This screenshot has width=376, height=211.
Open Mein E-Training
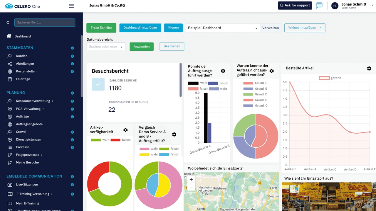tap(28, 203)
